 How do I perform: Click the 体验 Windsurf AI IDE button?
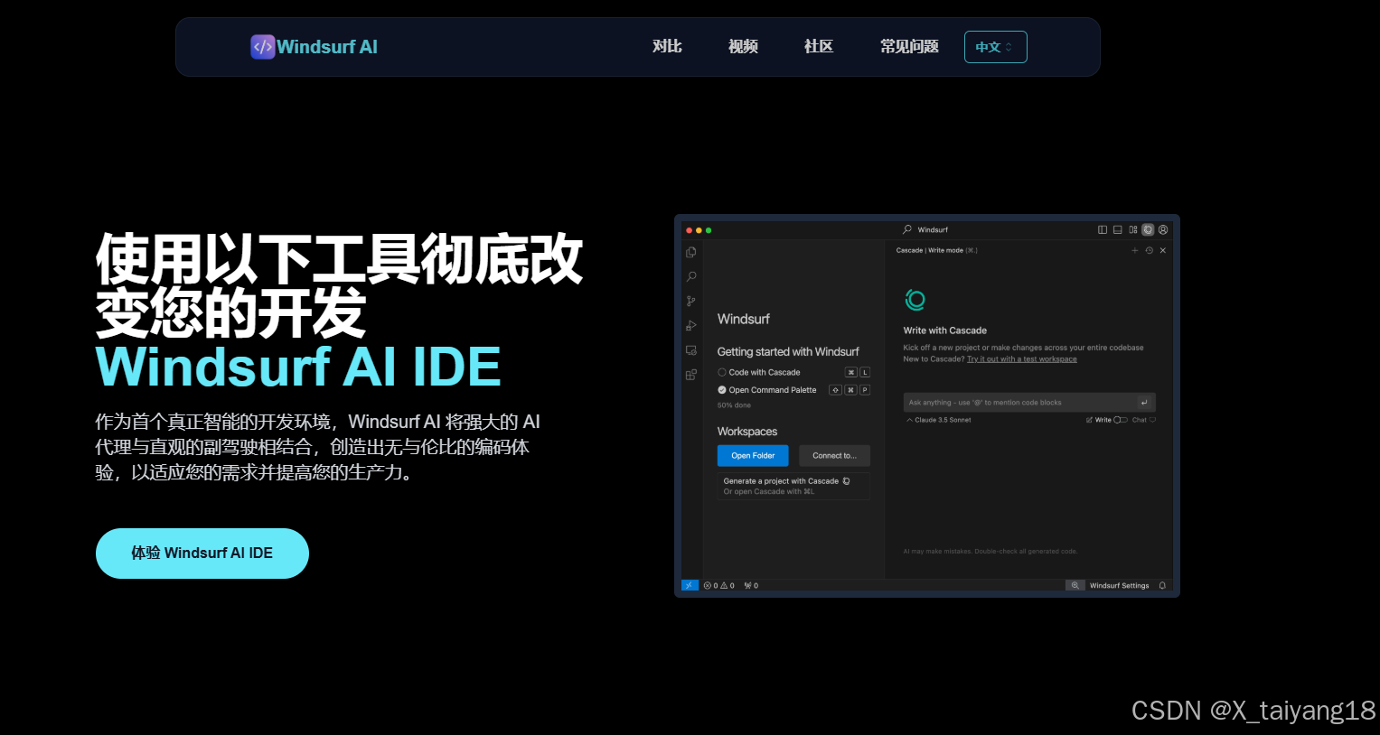(202, 554)
